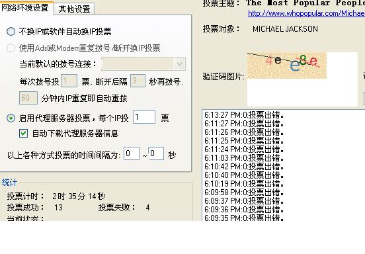Select log entry 6:09:58 PM:0:投票出错
This screenshot has width=365, height=254.
click(x=244, y=192)
